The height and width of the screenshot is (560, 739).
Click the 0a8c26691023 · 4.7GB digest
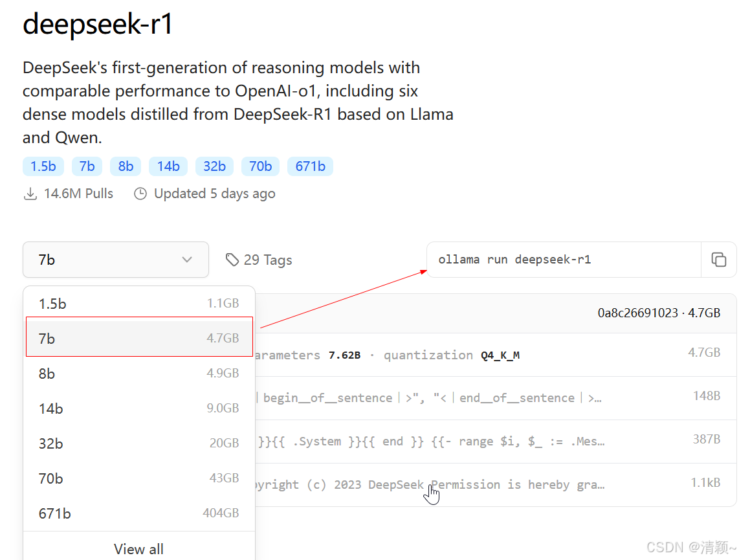659,313
